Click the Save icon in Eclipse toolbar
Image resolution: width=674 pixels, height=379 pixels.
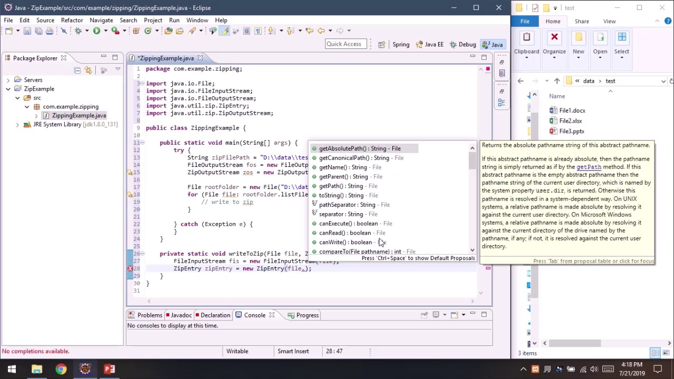pos(27,31)
